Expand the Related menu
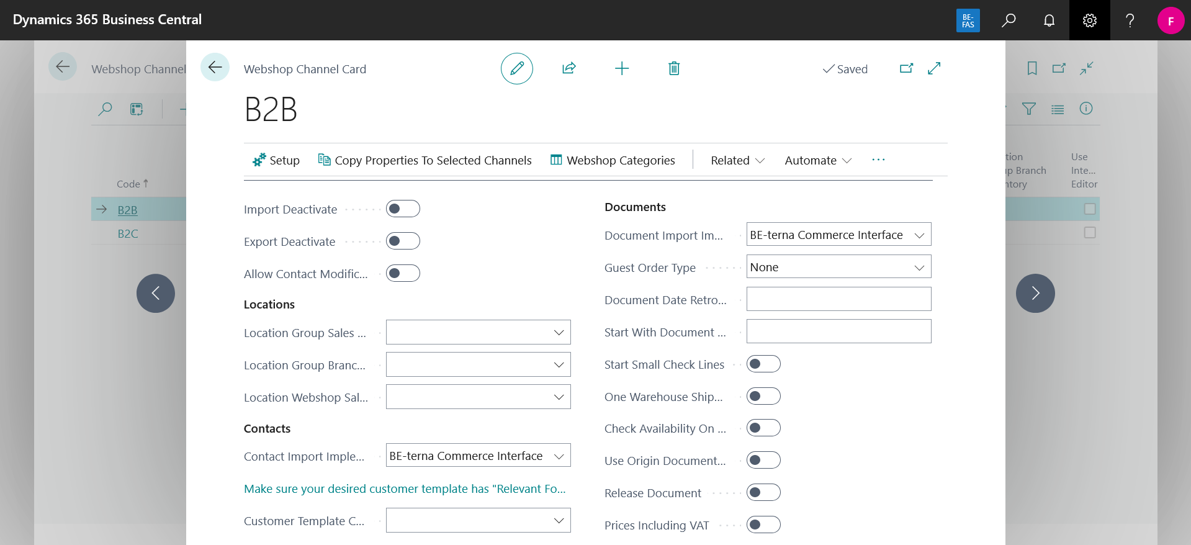Screen dimensions: 1191x545 pos(737,160)
